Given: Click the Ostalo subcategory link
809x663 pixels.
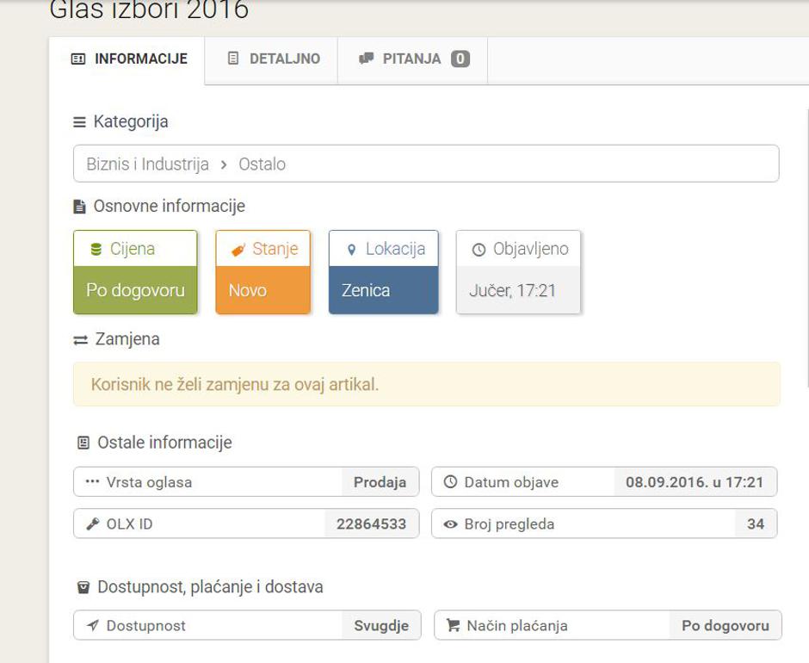Looking at the screenshot, I should (262, 164).
